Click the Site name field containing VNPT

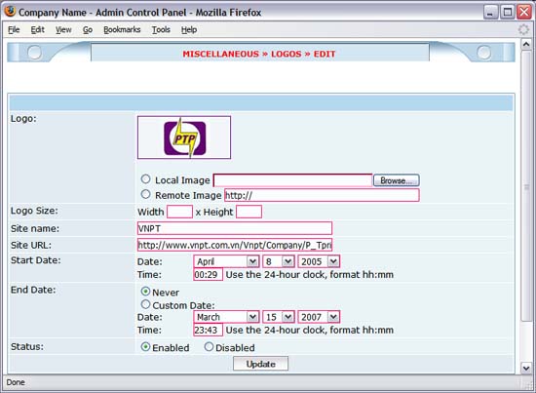(235, 228)
